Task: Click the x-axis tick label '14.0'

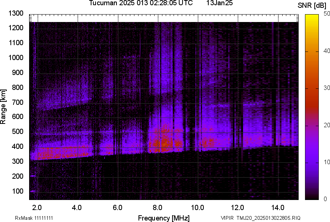Action: click(x=277, y=207)
